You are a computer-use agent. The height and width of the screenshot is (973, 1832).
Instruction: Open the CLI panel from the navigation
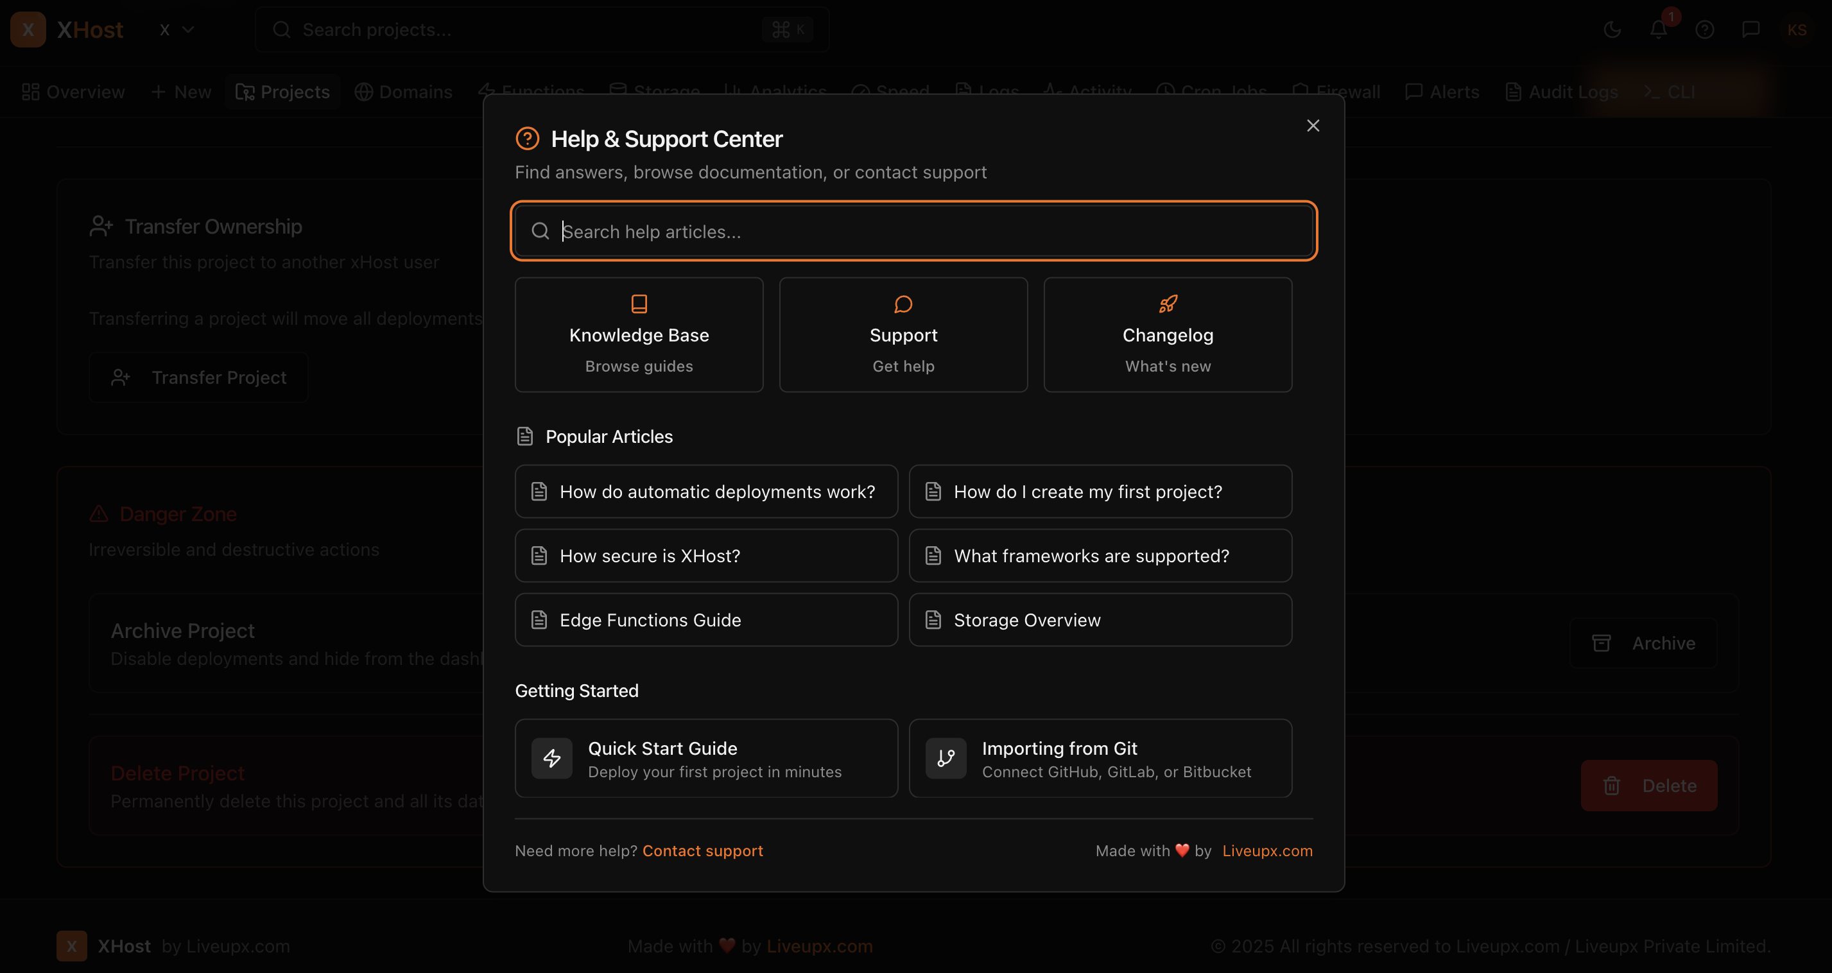1670,91
